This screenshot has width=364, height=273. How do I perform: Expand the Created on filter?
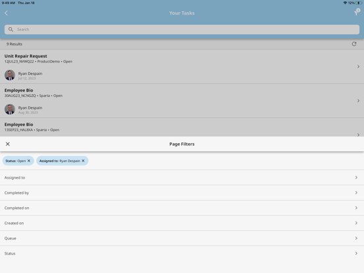click(182, 223)
